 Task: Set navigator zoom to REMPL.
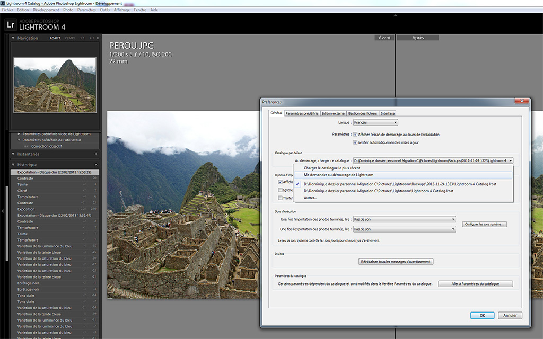click(x=71, y=38)
